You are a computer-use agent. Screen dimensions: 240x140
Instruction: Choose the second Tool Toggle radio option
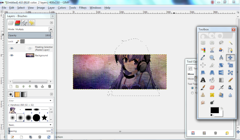pos(192,93)
